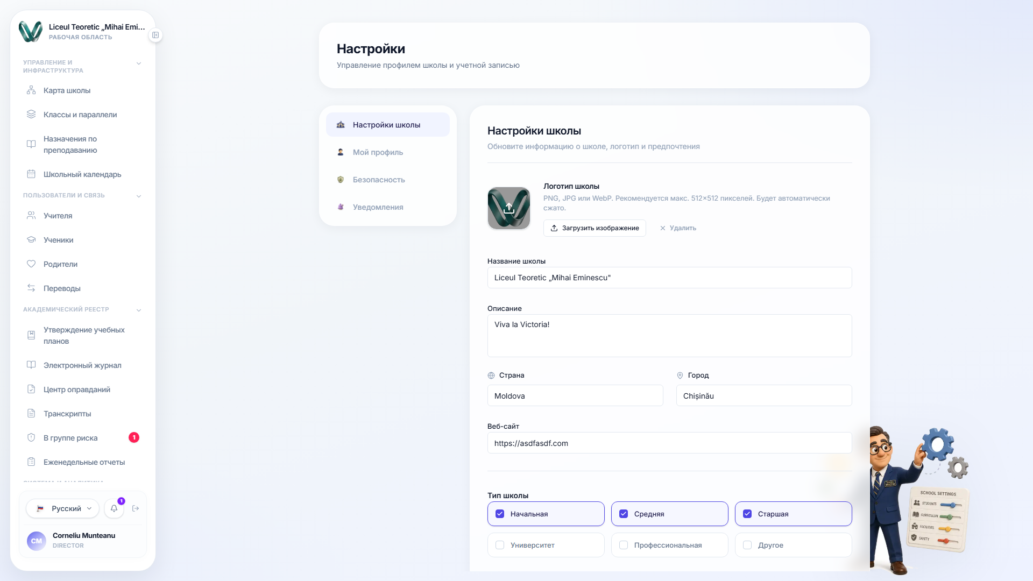This screenshot has width=1033, height=581.
Task: Click the at-risk group shield icon
Action: click(x=31, y=438)
